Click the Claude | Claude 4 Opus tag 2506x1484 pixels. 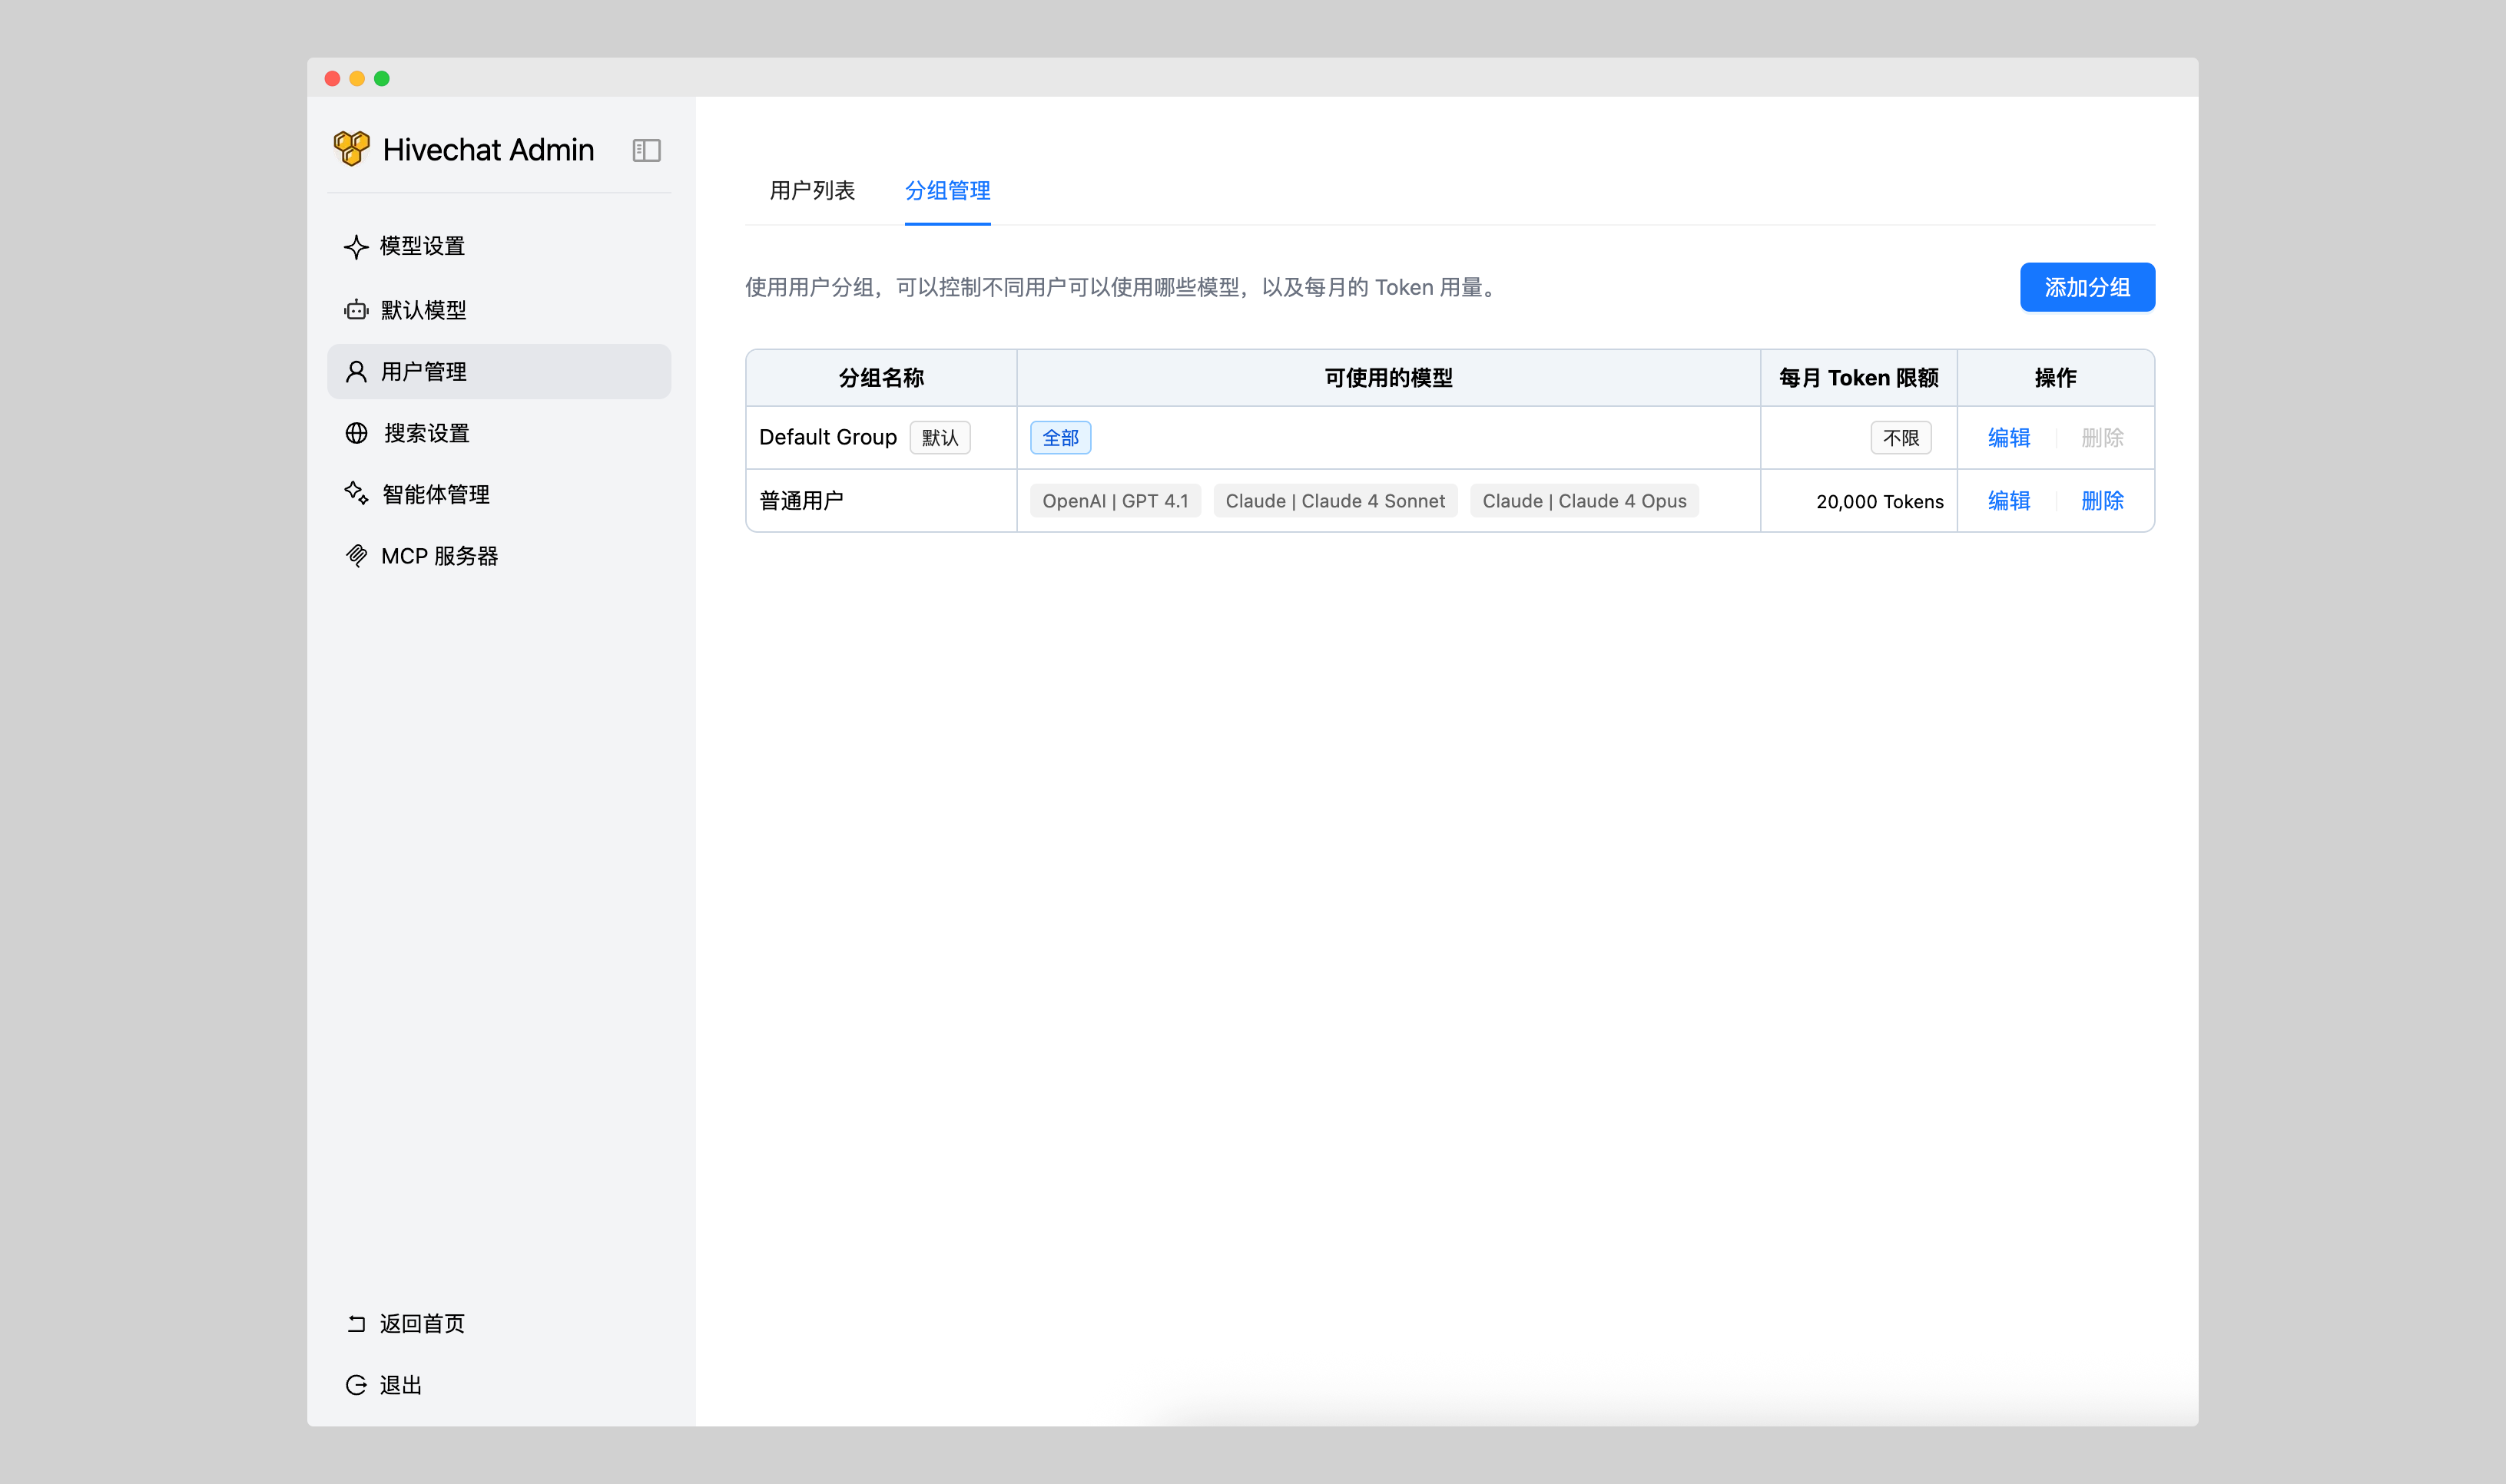point(1585,501)
